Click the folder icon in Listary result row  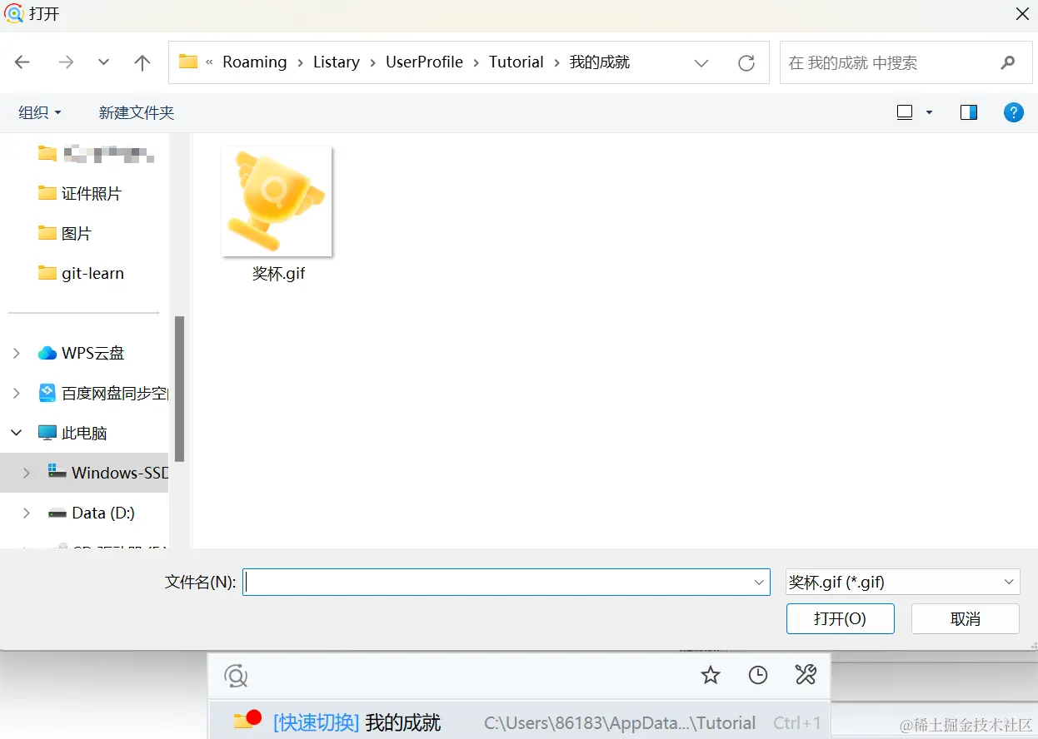coord(246,721)
